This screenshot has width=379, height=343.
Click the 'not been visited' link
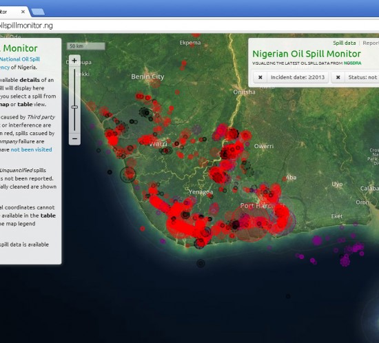point(32,149)
